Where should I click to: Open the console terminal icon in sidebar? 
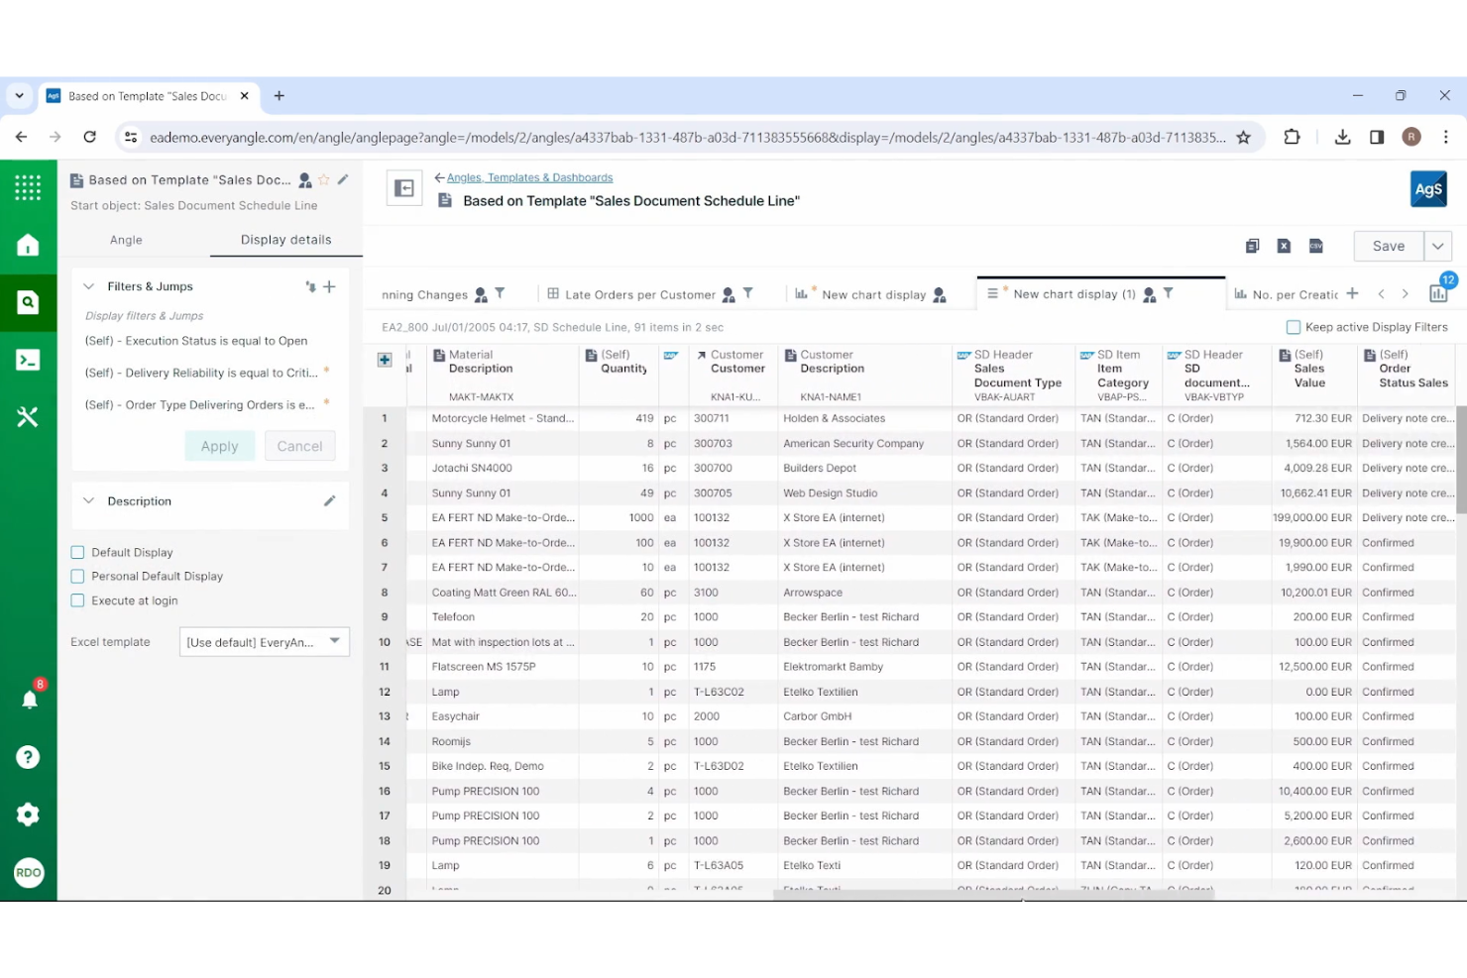[x=28, y=360]
